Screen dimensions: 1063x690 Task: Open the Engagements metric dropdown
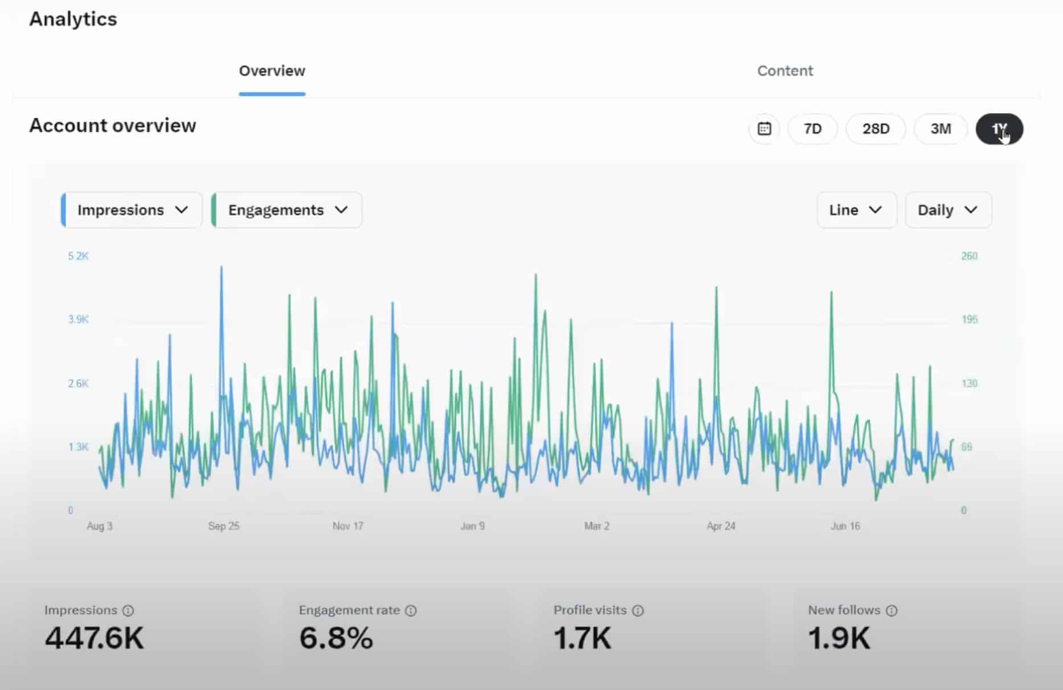(x=286, y=210)
